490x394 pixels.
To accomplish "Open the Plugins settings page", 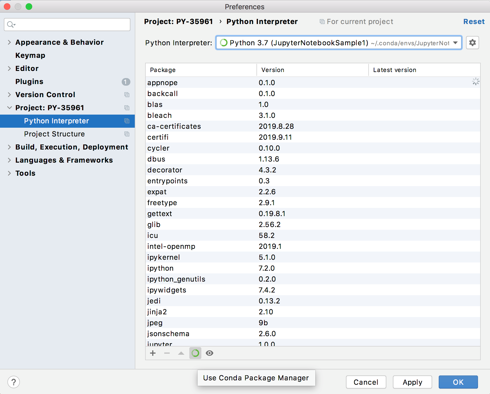I will pos(29,81).
